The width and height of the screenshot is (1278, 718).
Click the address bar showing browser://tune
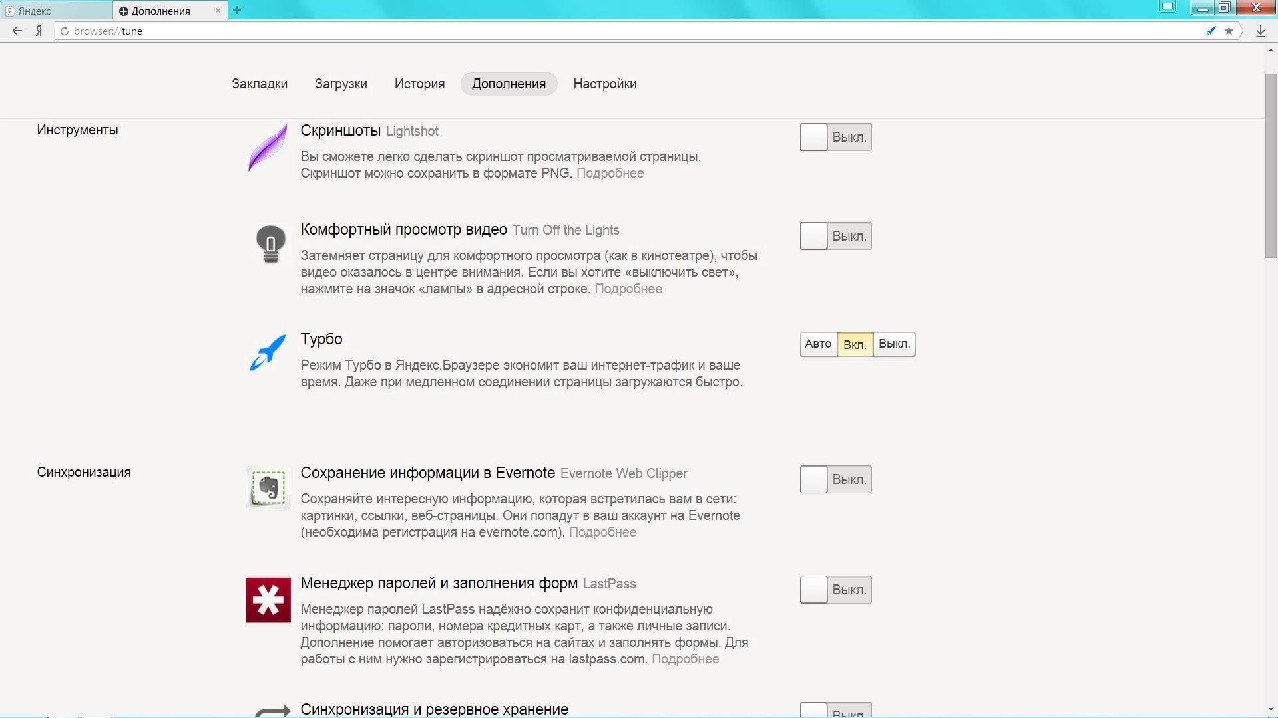[632, 31]
